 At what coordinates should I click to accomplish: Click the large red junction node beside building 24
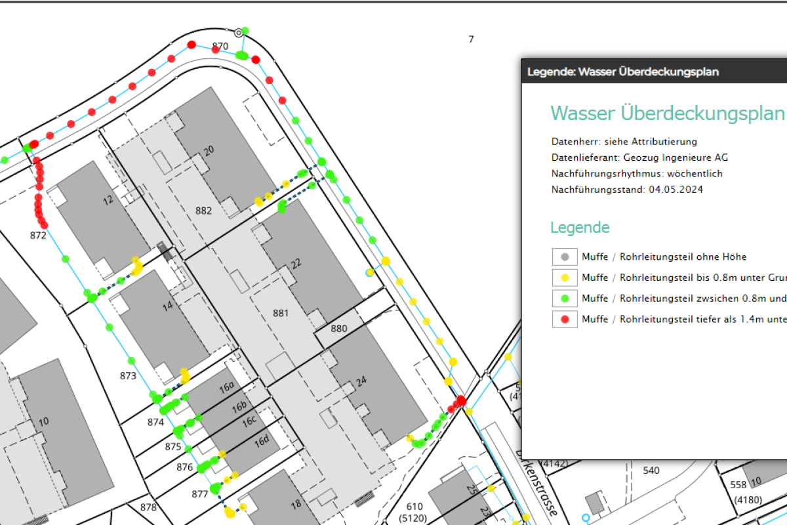461,400
